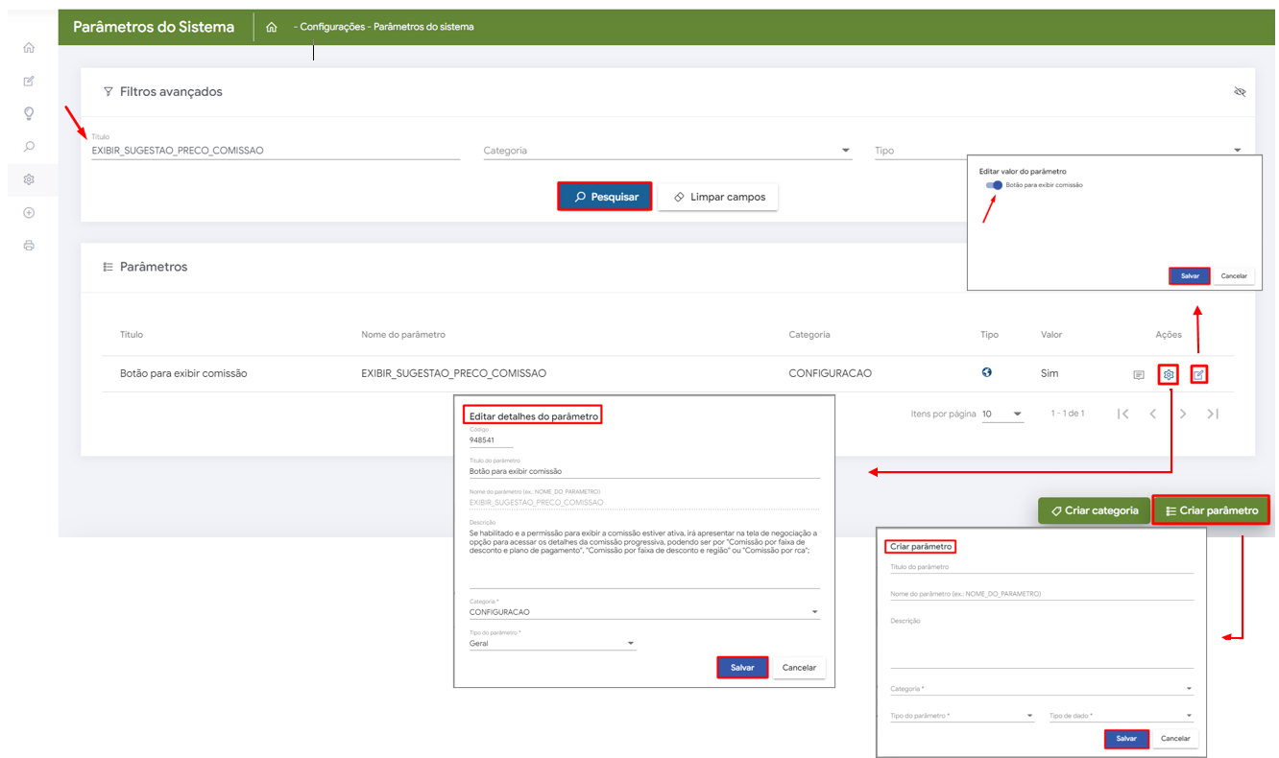This screenshot has height=758, width=1279.
Task: Click the magnifier search icon in sidebar
Action: [29, 147]
